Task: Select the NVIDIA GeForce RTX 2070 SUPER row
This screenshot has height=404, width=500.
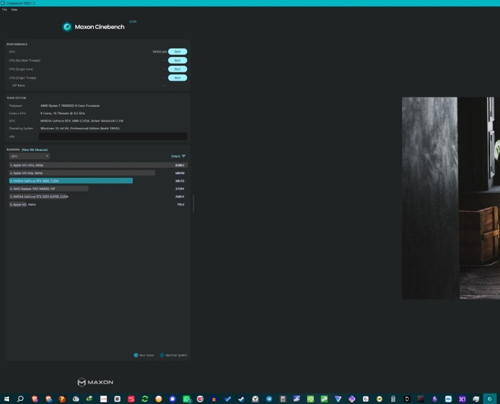Action: (x=98, y=197)
